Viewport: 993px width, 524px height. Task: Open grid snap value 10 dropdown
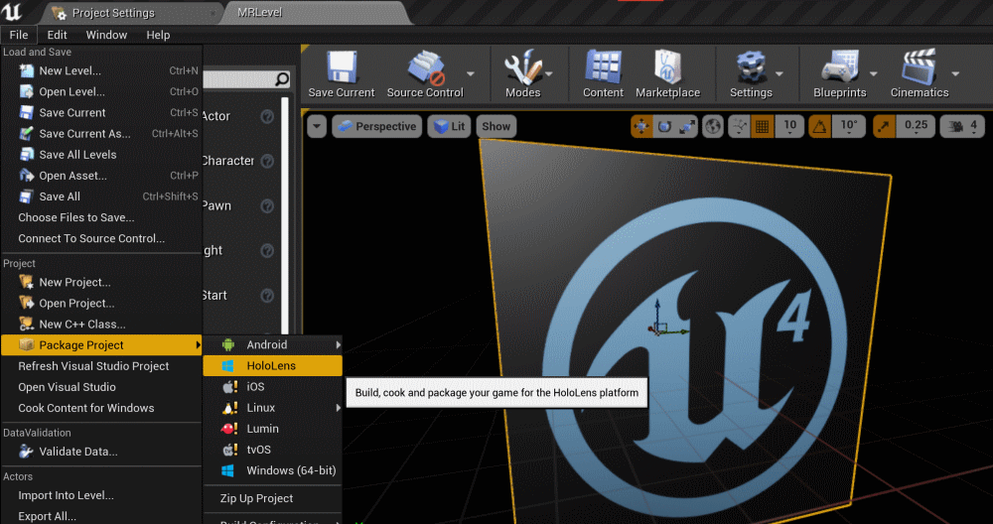coord(789,127)
